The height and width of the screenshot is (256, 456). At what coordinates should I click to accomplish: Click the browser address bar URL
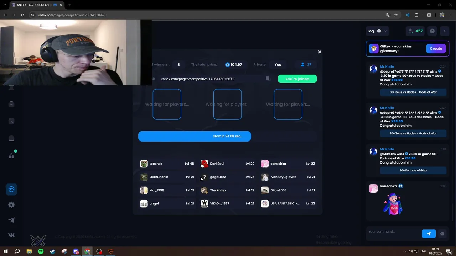click(x=72, y=15)
